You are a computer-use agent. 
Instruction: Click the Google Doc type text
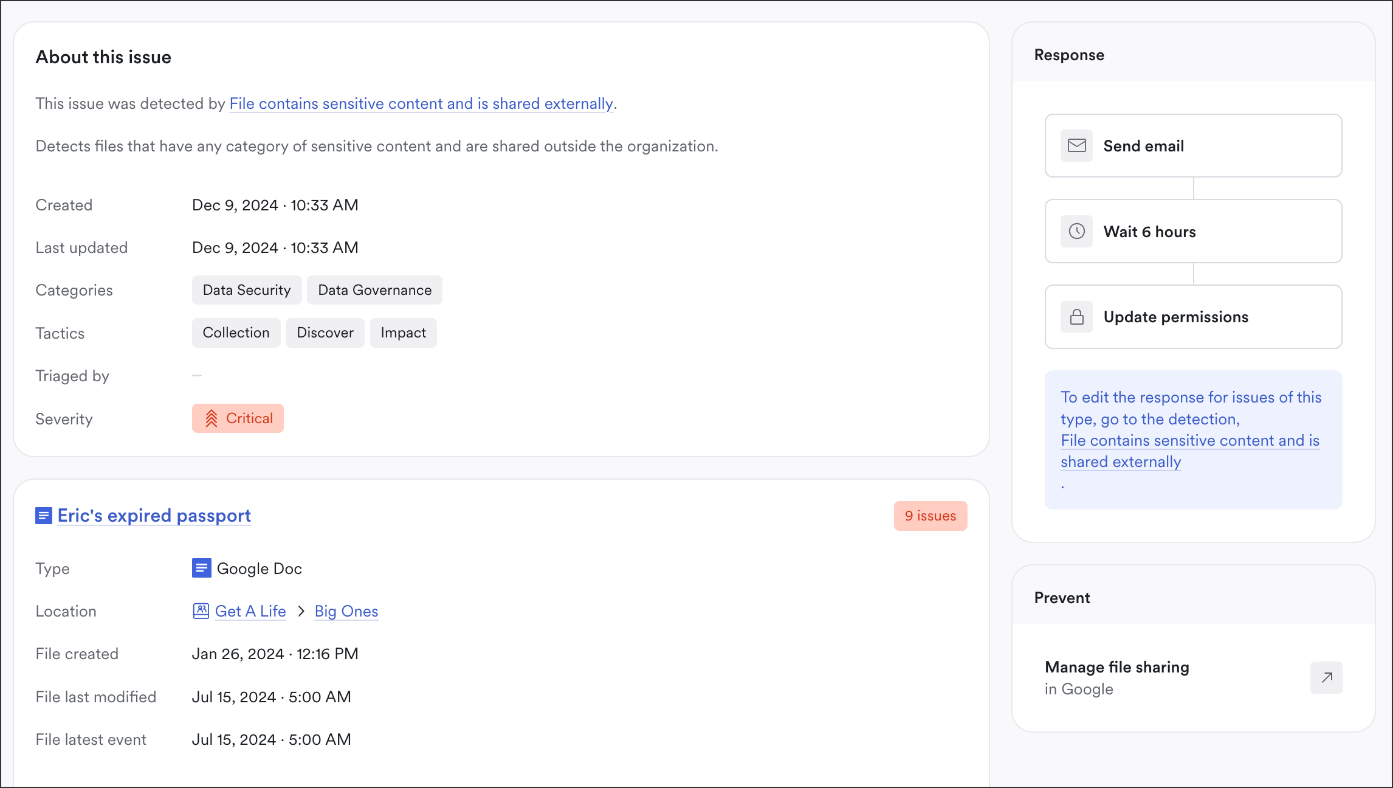(260, 569)
